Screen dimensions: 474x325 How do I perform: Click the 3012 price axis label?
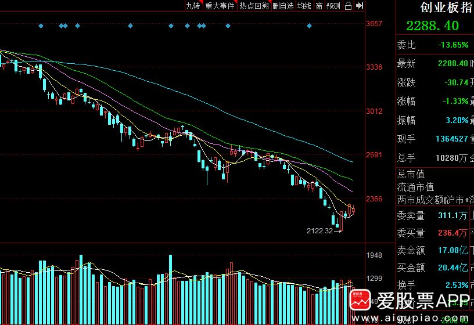point(374,111)
